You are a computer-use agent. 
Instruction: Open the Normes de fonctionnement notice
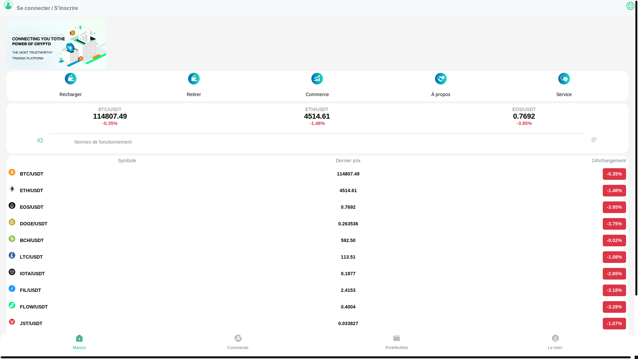pyautogui.click(x=103, y=142)
